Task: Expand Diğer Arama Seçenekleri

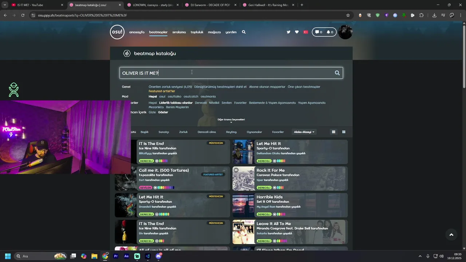Action: [x=231, y=120]
